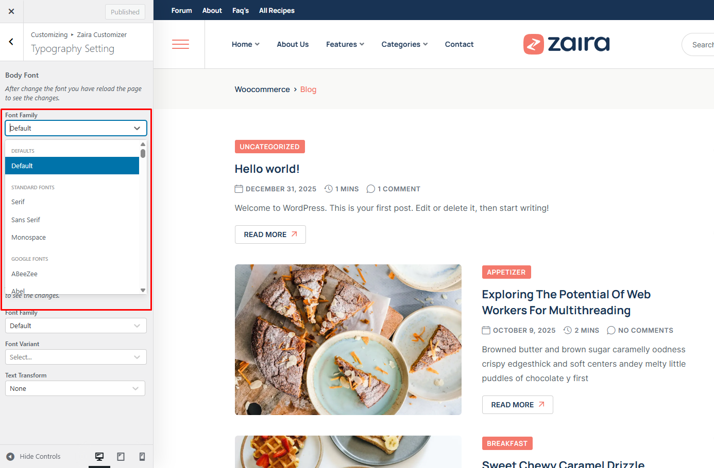Open the hamburger menu icon
The height and width of the screenshot is (468, 714).
pos(180,44)
